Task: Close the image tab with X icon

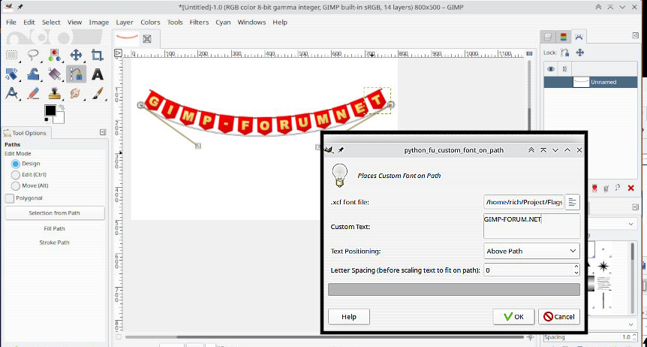Action: 147,39
